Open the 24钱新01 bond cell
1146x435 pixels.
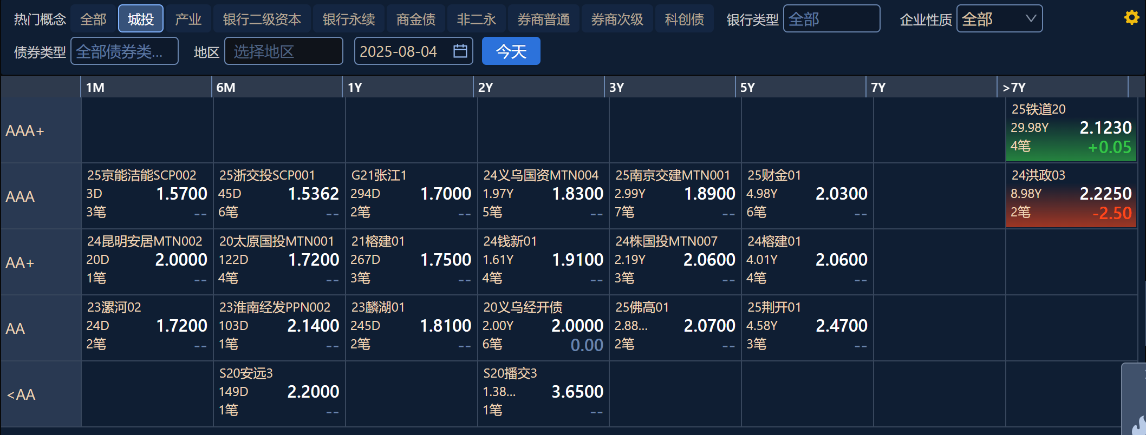pos(544,262)
